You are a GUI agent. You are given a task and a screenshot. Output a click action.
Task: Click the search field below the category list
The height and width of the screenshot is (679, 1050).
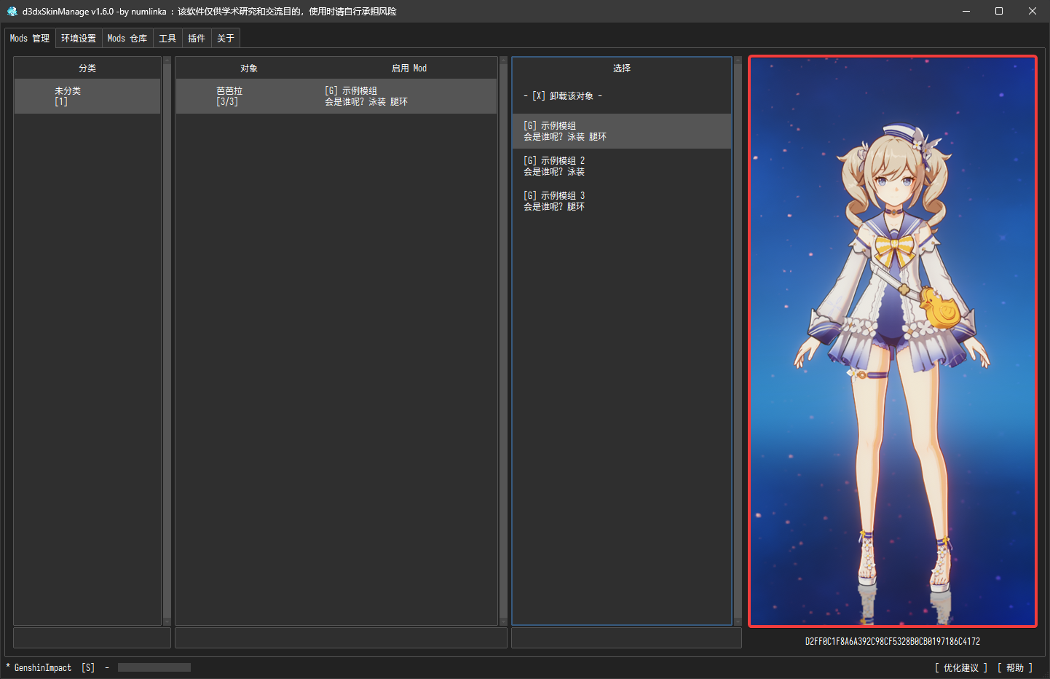click(92, 638)
